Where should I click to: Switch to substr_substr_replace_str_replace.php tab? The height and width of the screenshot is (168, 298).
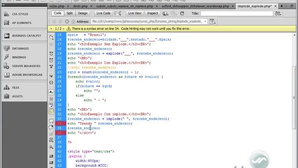[125, 6]
